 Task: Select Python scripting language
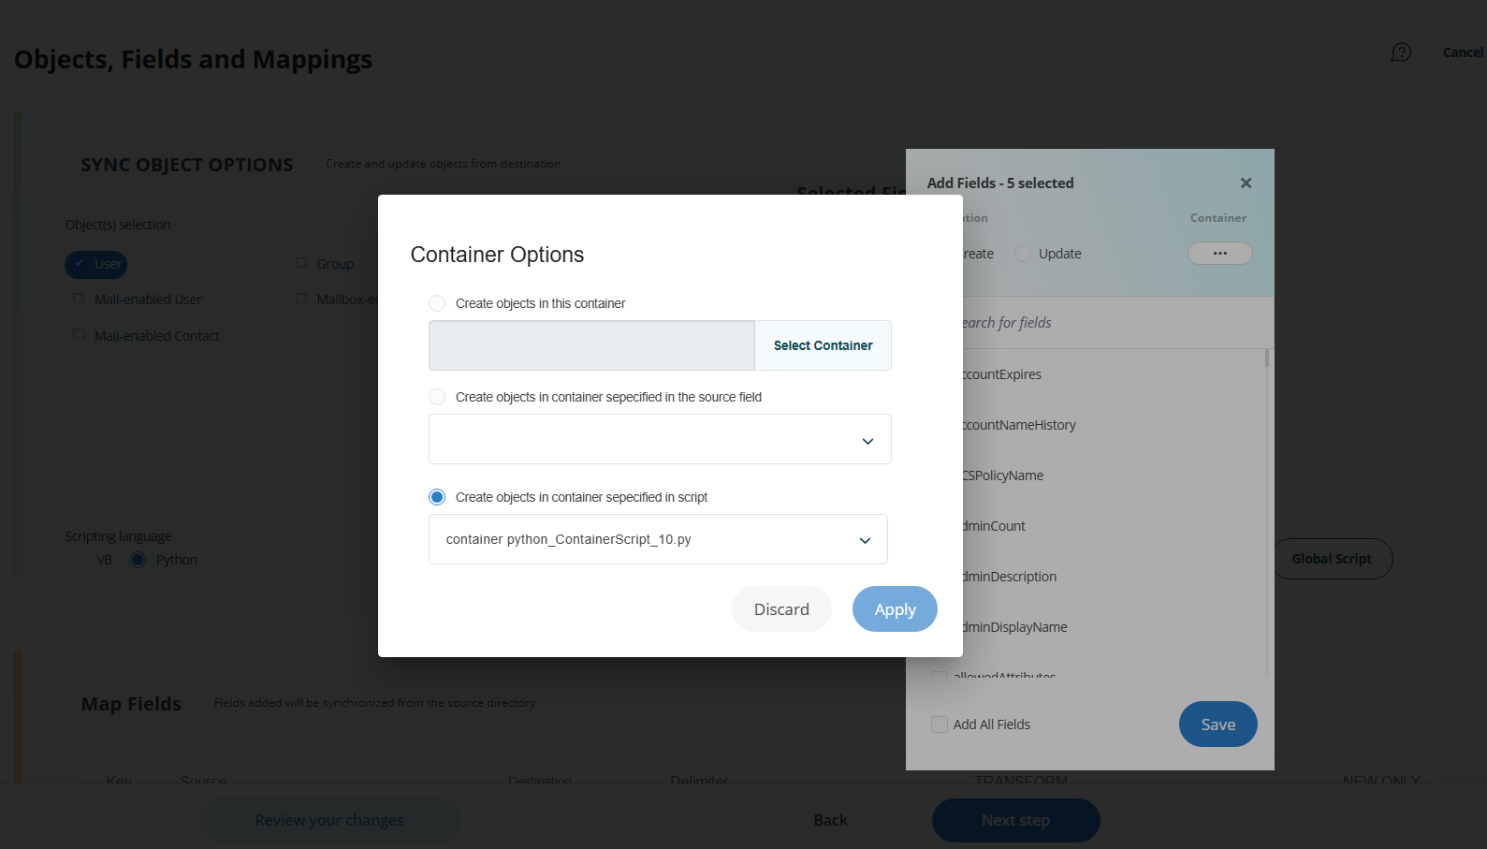(x=138, y=560)
